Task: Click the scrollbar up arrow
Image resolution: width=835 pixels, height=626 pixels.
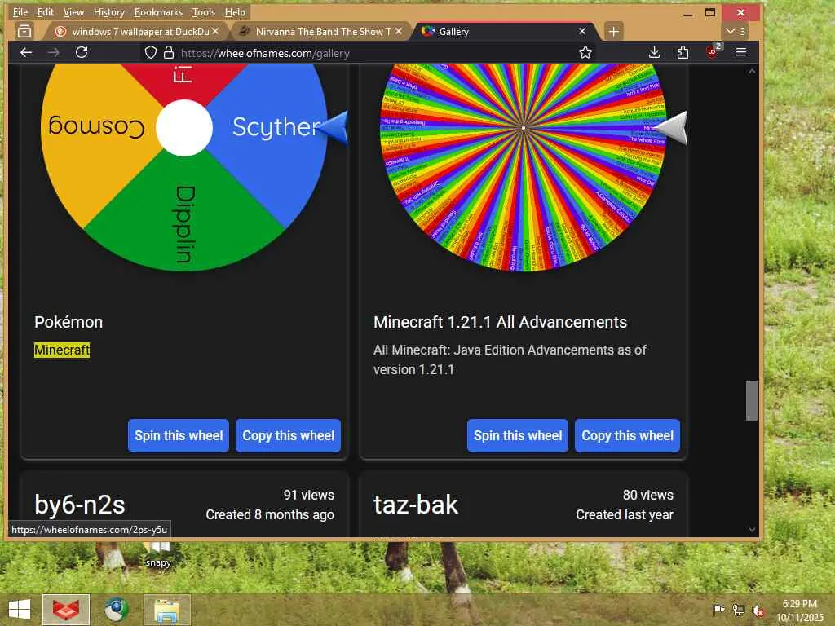Action: click(752, 71)
